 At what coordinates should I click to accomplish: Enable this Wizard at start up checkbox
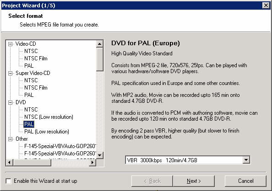point(8,181)
